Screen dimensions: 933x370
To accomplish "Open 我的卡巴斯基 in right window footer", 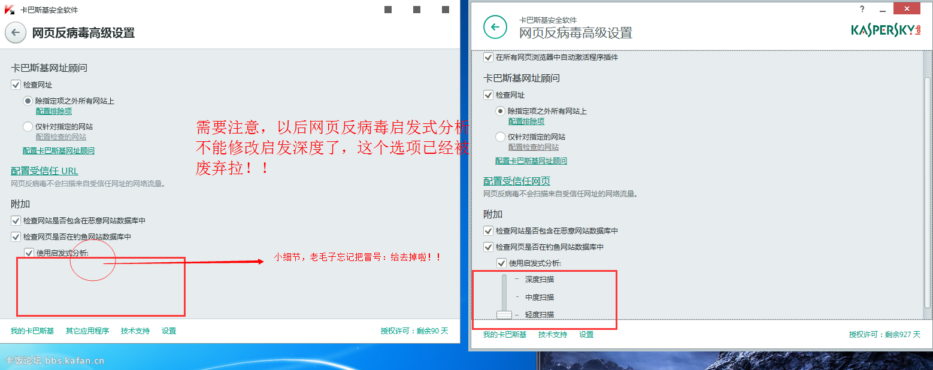I will click(x=505, y=335).
